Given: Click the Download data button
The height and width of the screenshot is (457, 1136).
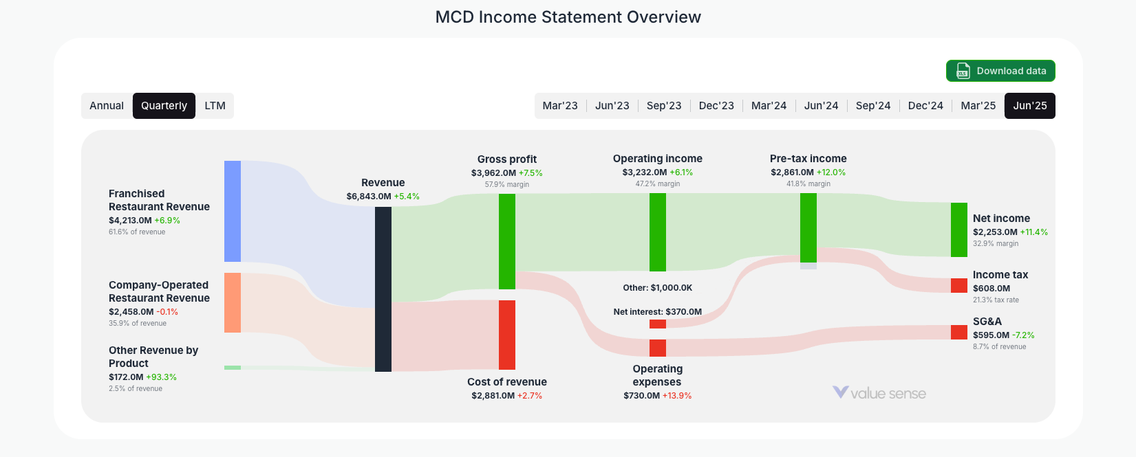Looking at the screenshot, I should [x=1000, y=71].
